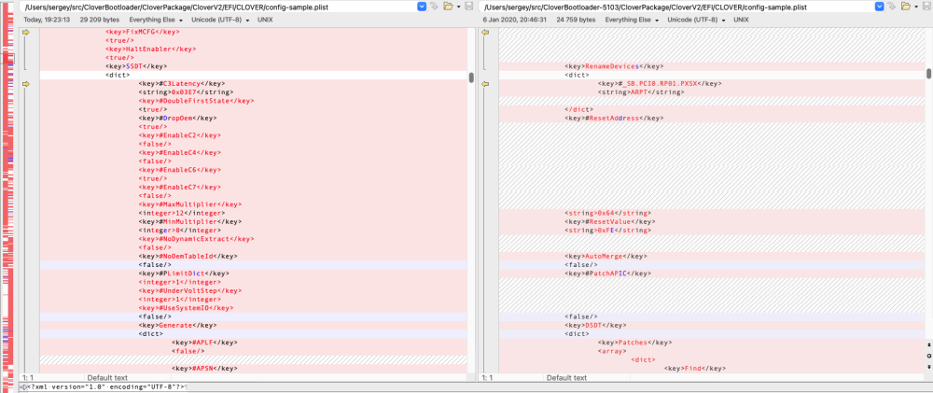Select the Generate key line
Image resolution: width=933 pixels, height=393 pixels.
click(x=177, y=326)
